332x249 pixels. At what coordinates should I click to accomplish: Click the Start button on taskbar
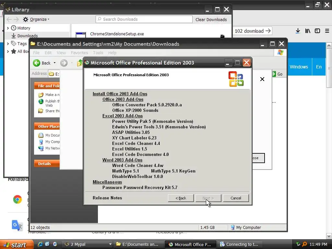17,244
